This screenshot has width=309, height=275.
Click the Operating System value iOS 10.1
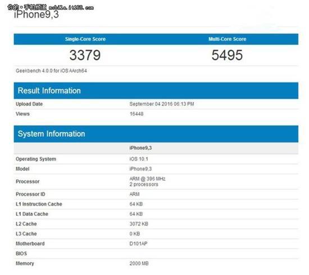[x=139, y=159]
